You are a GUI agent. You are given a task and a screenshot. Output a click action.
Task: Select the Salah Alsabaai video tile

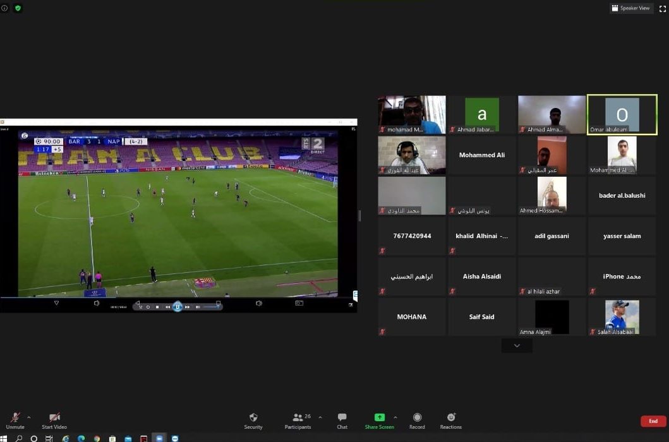622,317
